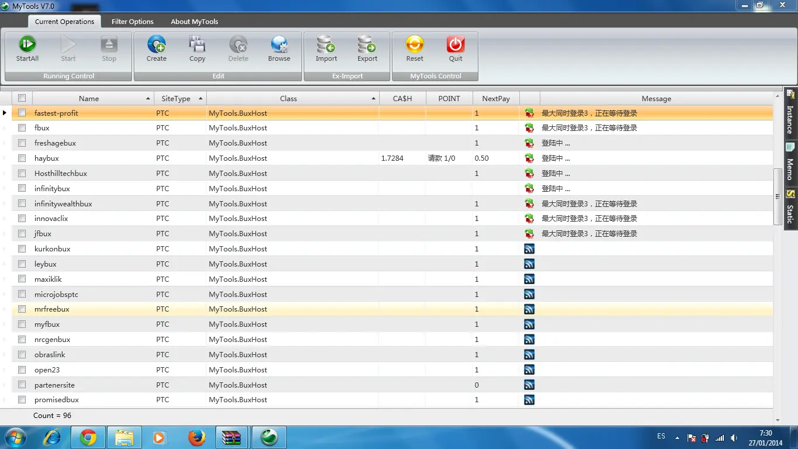This screenshot has height=449, width=798.
Task: Select the row named partenersite
Action: (393, 385)
